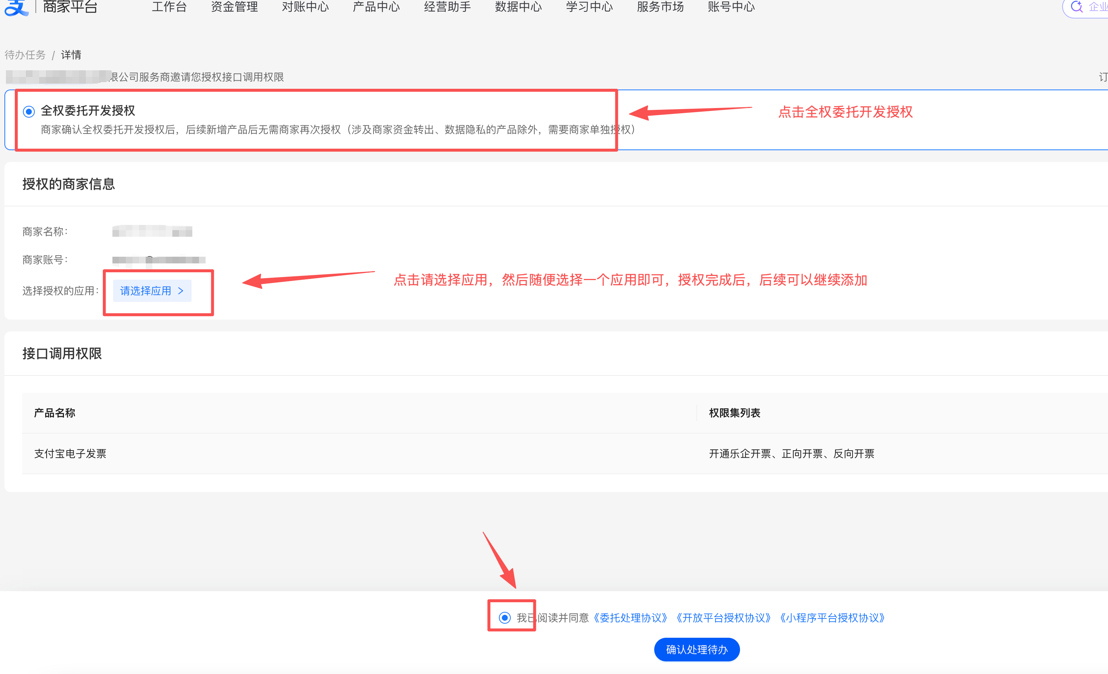Click the 选择授权的应用 label
This screenshot has height=674, width=1108.
(x=61, y=291)
